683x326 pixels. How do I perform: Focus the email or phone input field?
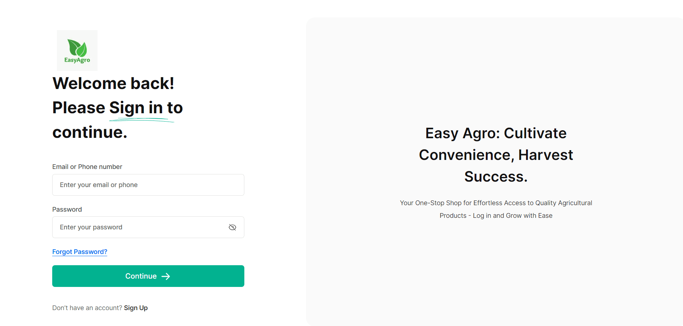point(148,185)
